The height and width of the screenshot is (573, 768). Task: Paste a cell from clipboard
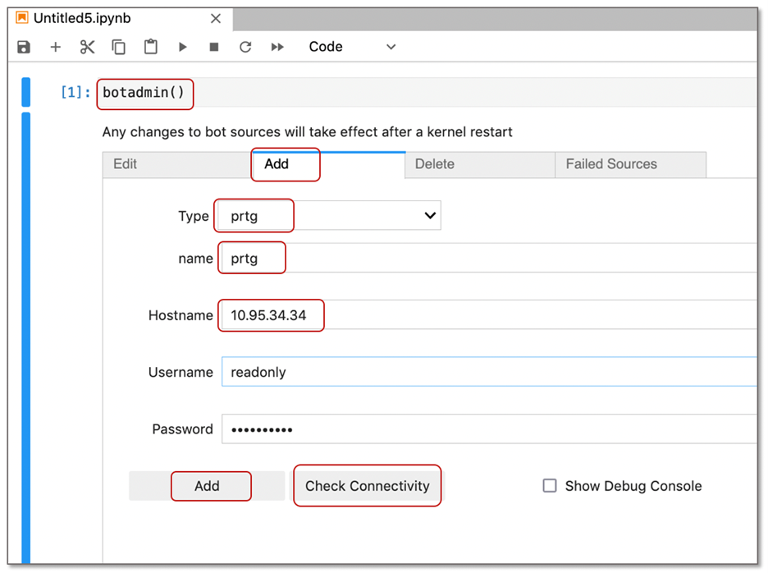(150, 47)
